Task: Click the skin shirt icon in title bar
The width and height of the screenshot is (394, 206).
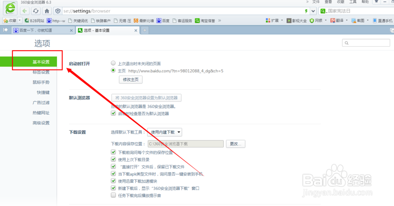Action: [376, 2]
